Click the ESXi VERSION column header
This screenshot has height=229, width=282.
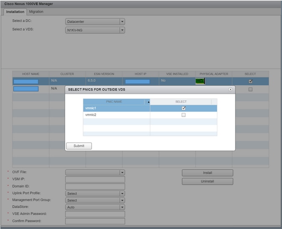pos(104,74)
